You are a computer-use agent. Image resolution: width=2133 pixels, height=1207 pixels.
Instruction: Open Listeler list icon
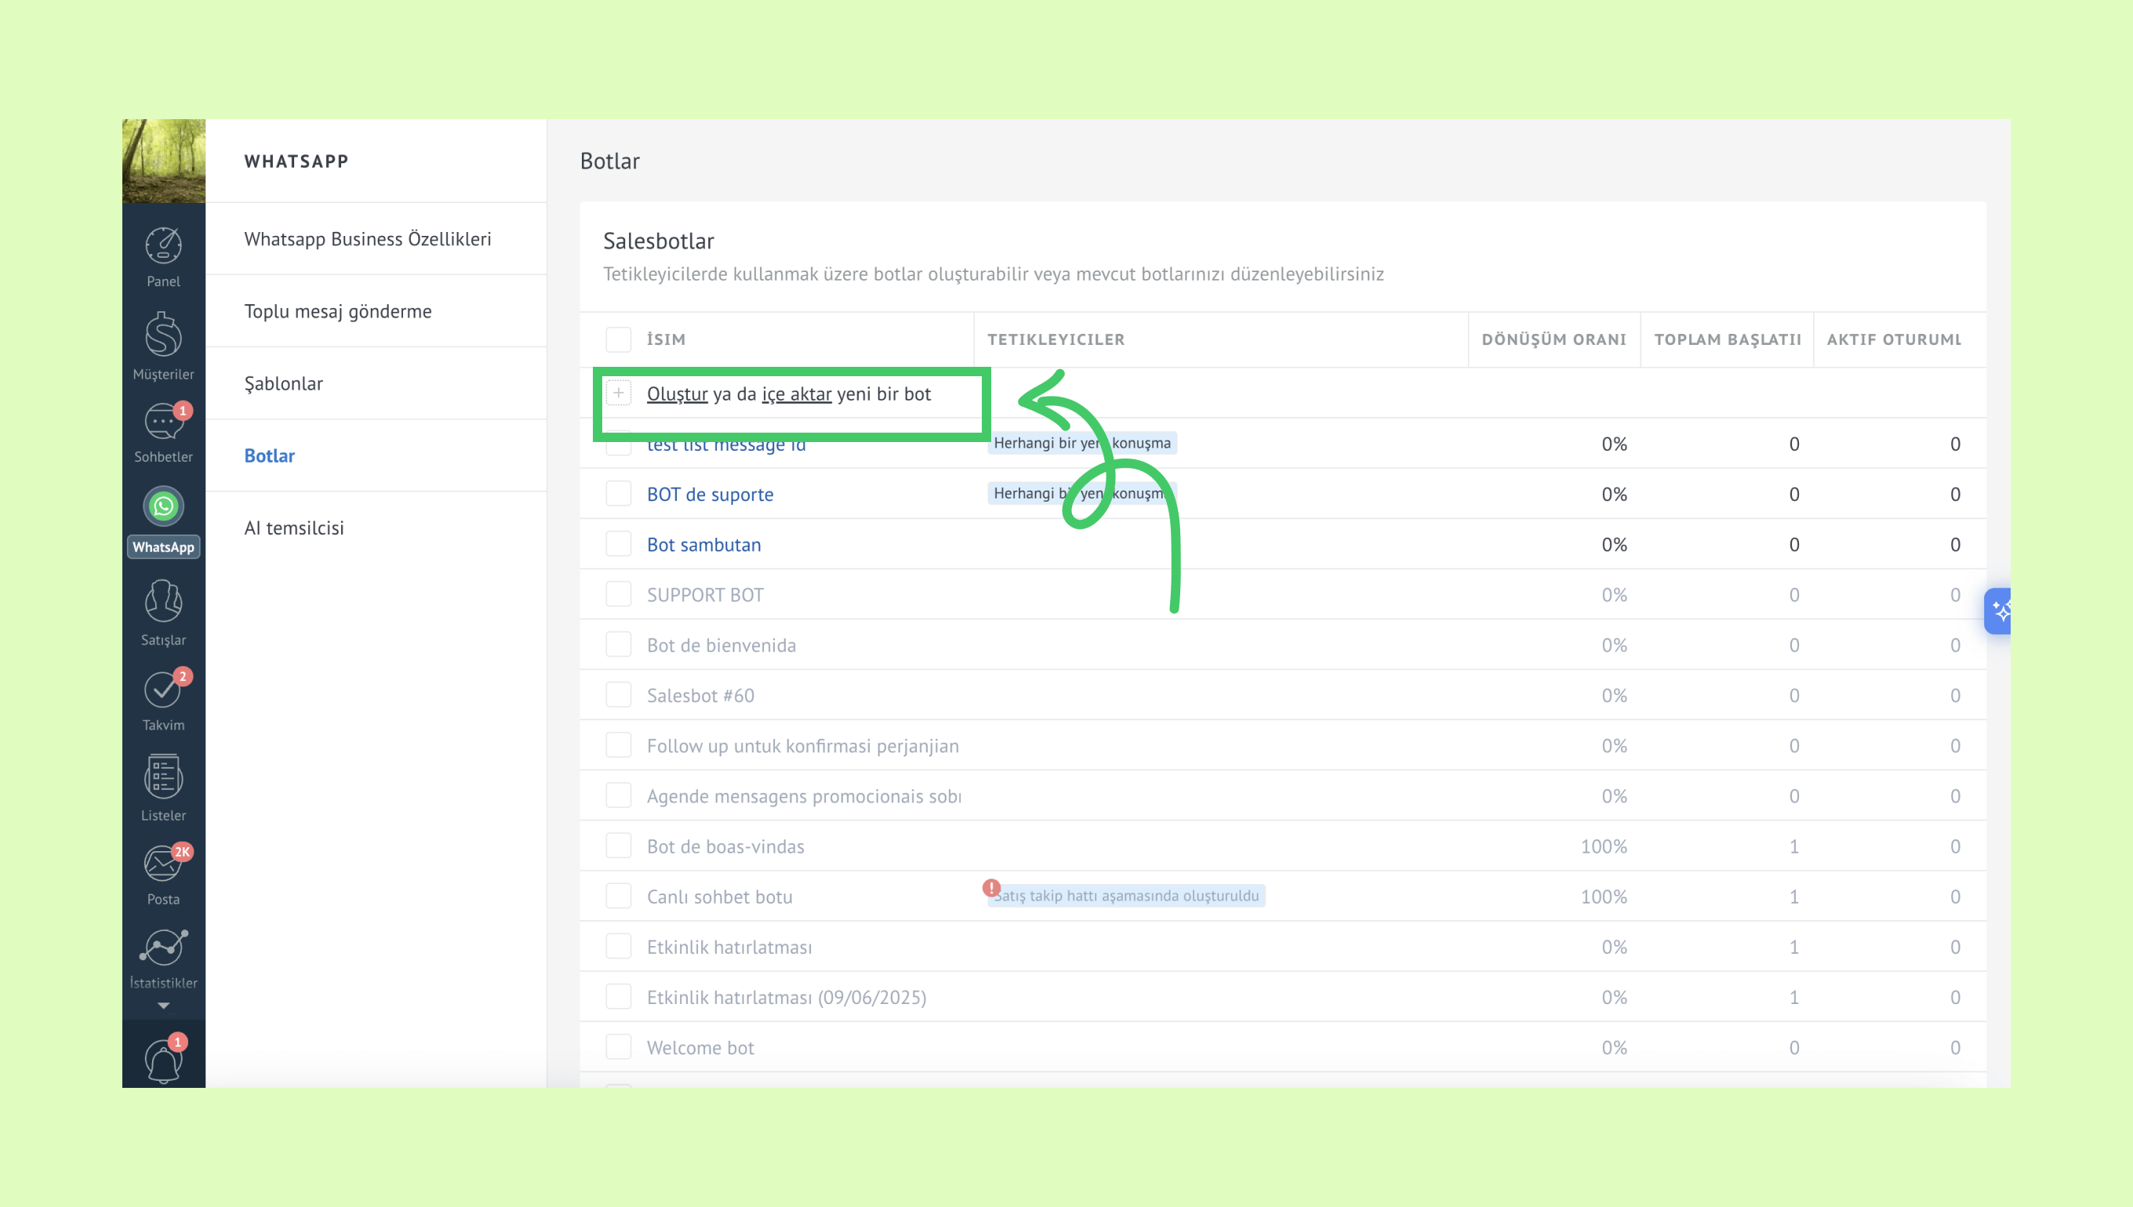point(163,777)
